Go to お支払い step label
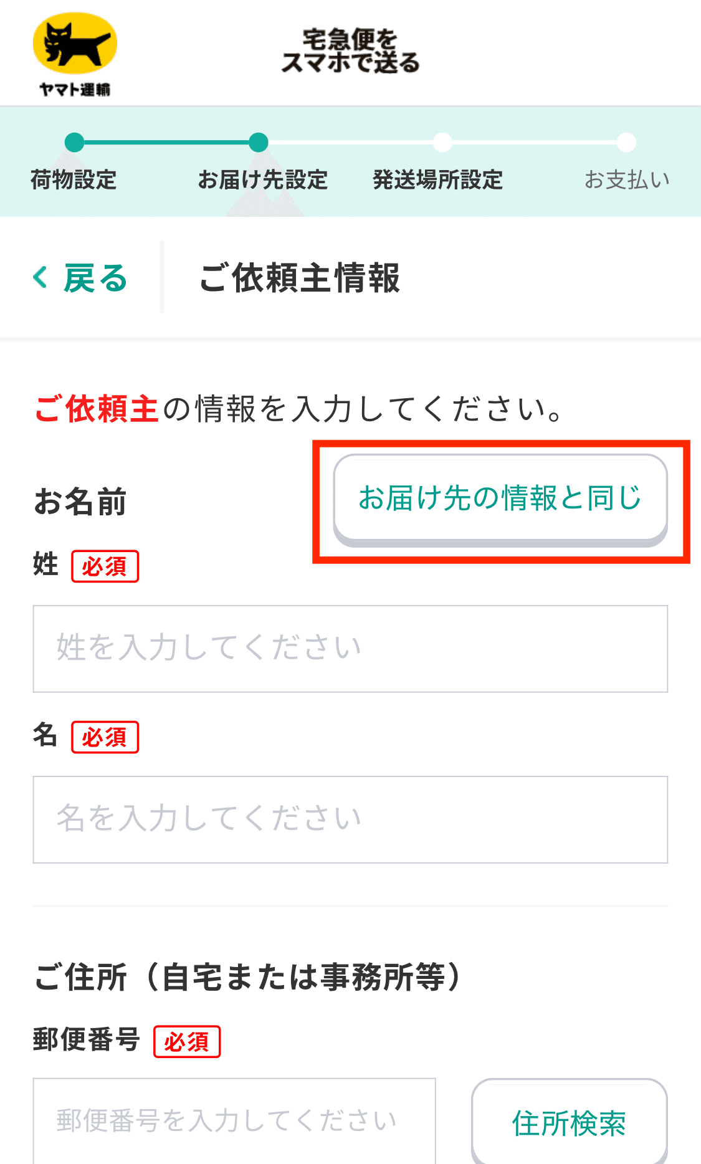This screenshot has height=1164, width=701. click(627, 179)
